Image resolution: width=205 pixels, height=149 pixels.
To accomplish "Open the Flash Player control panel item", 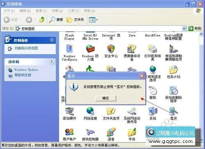I will click(x=69, y=37).
